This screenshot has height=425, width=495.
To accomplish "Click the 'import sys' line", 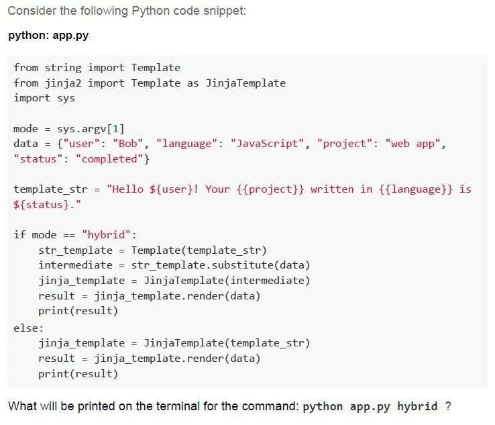I will pos(44,98).
